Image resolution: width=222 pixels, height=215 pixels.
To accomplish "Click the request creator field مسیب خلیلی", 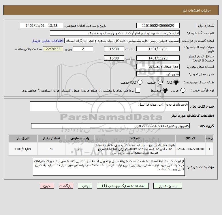I will 122,41.
